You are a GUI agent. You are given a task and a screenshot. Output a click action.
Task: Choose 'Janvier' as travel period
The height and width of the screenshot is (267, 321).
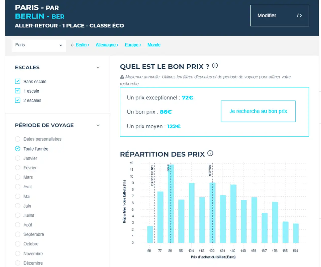tap(18, 158)
